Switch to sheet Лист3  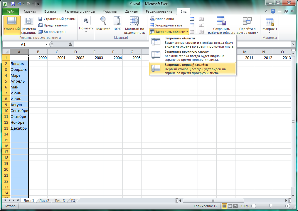click(x=60, y=200)
